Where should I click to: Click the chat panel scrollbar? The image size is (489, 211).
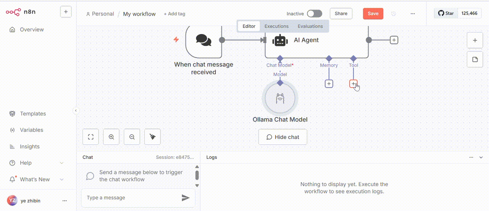(197, 175)
